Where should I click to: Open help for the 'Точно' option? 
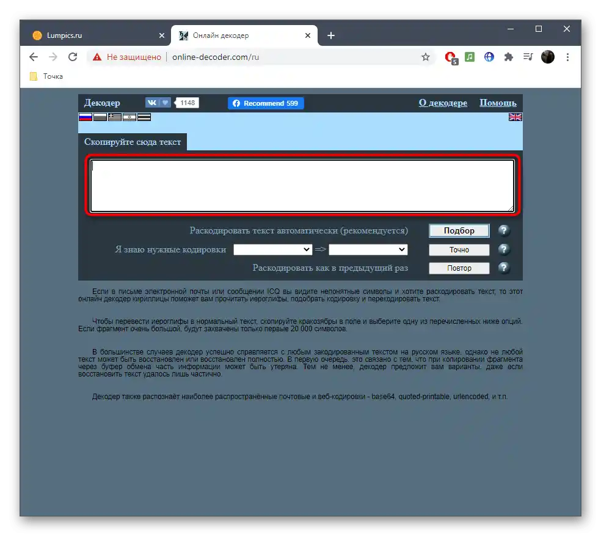(x=504, y=249)
